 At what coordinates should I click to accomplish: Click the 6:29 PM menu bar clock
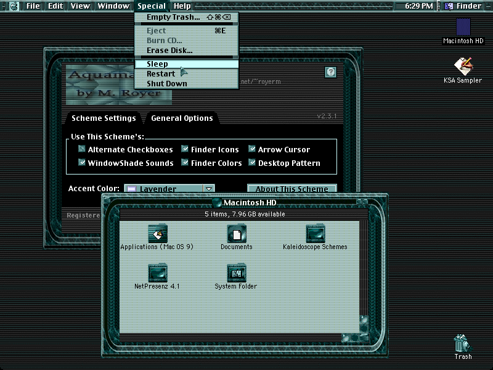pos(419,6)
